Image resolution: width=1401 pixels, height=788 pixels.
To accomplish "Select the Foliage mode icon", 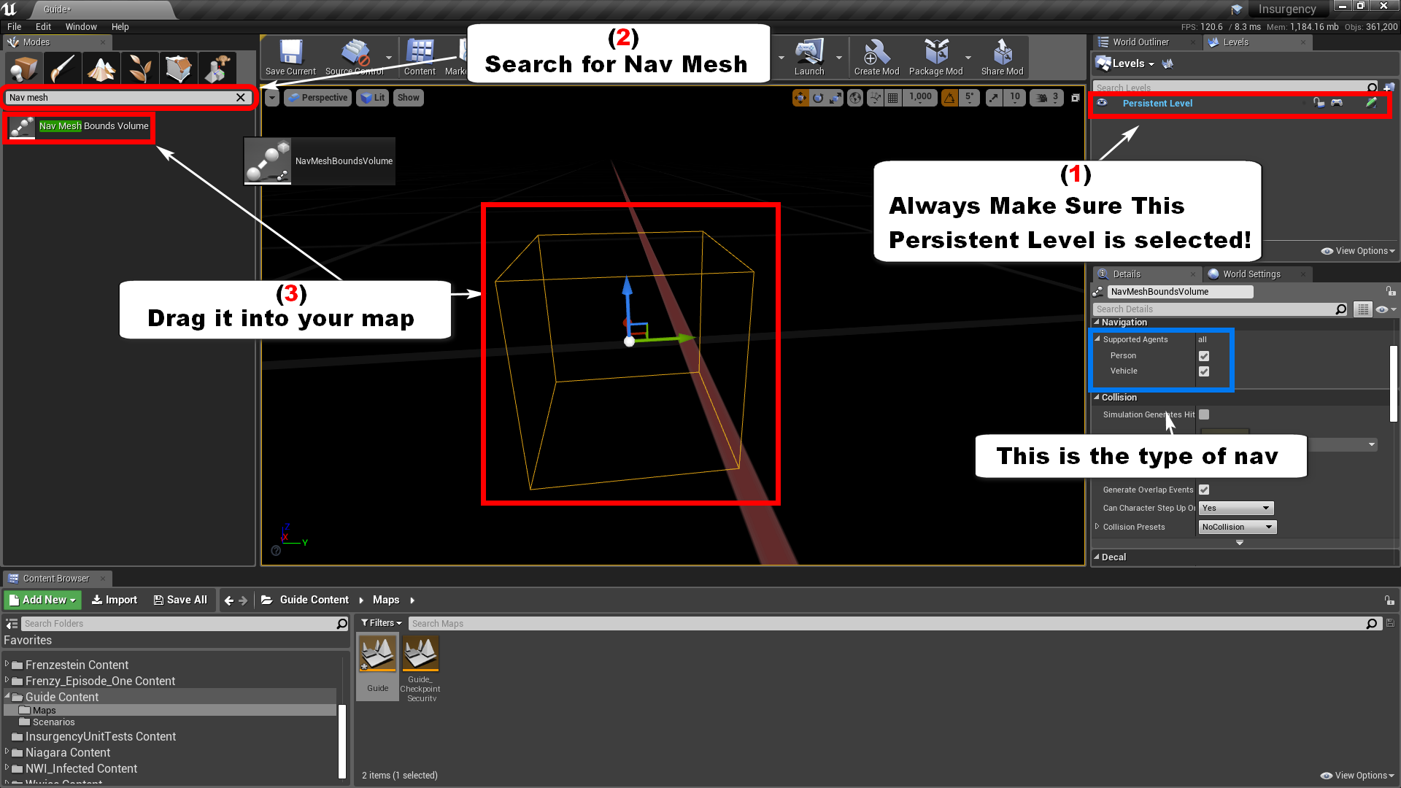I will tap(140, 69).
